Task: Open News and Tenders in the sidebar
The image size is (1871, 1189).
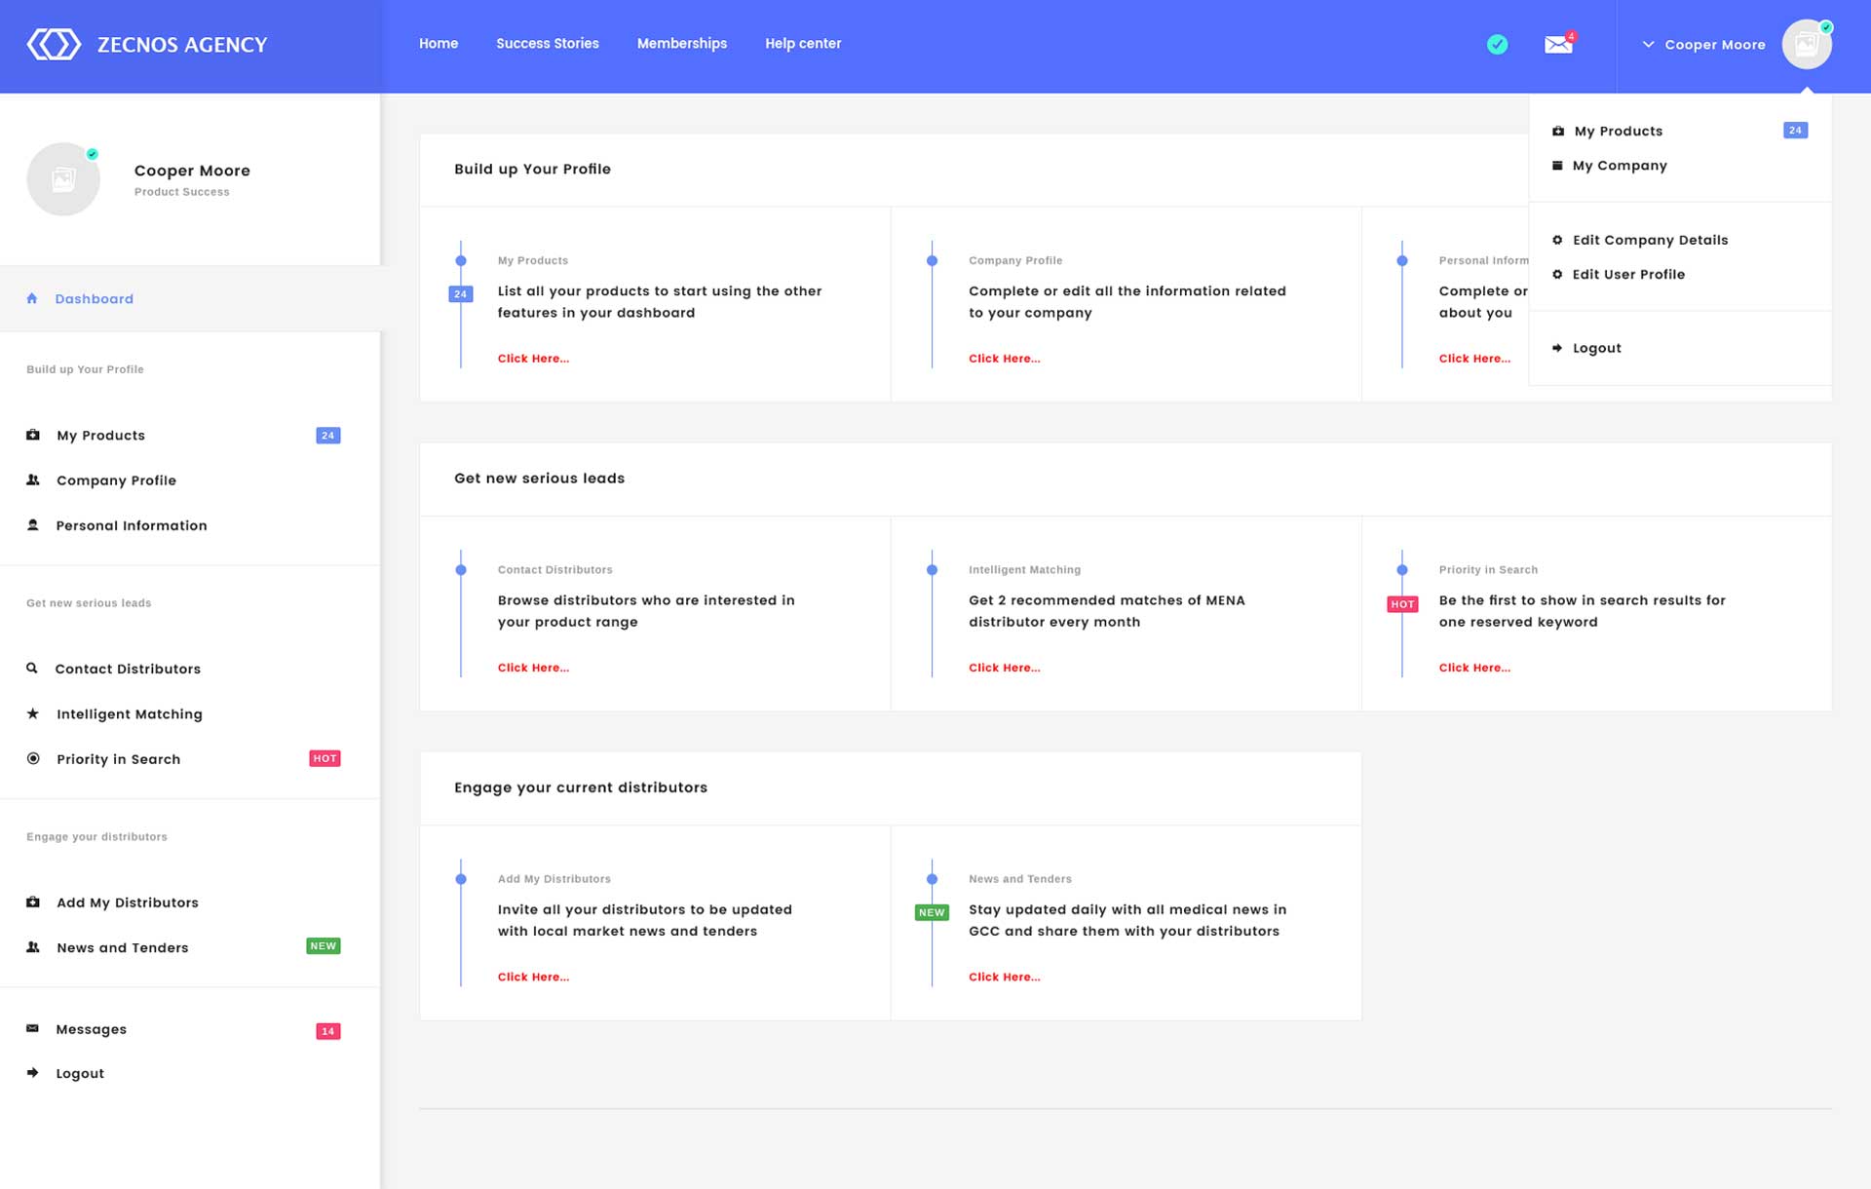Action: click(122, 947)
